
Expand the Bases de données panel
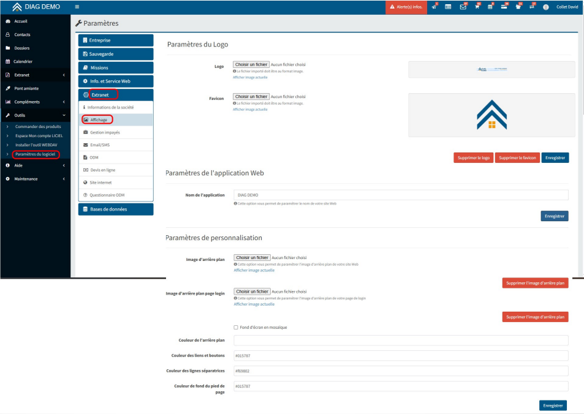[115, 209]
